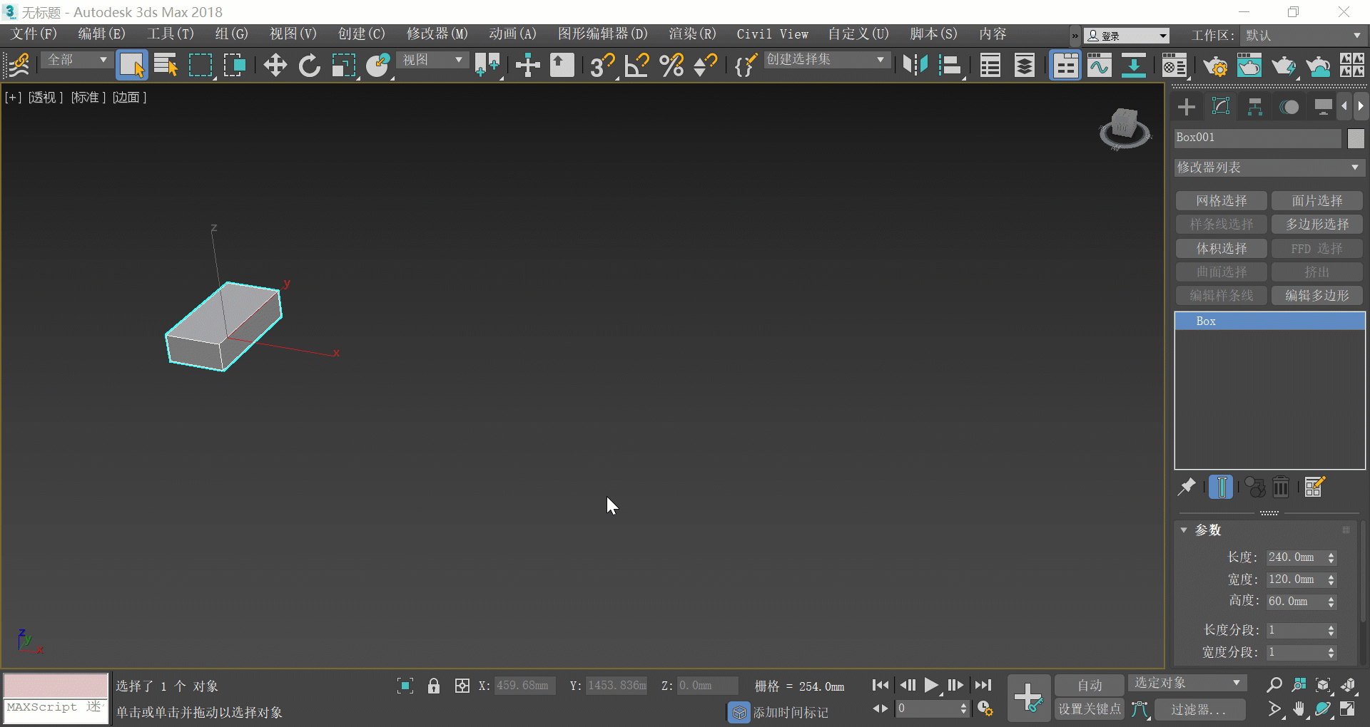Switch to the Motion panel tab

tap(1289, 107)
